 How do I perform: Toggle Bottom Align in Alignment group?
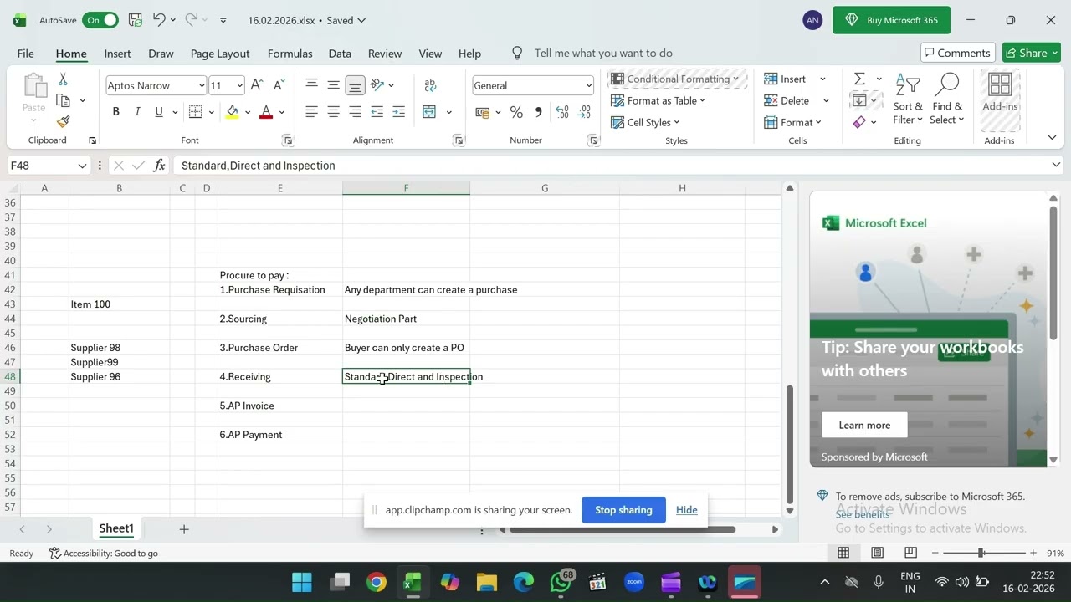(355, 84)
